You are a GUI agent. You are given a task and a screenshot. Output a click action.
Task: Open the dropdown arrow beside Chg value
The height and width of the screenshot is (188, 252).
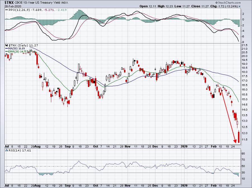pyautogui.click(x=239, y=6)
